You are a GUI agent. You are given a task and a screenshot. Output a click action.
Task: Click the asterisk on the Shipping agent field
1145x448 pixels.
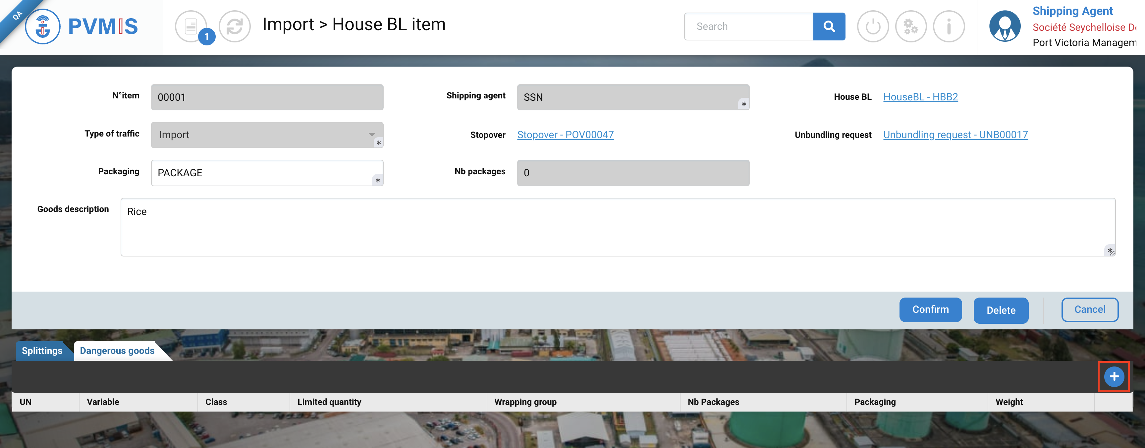[x=744, y=104]
